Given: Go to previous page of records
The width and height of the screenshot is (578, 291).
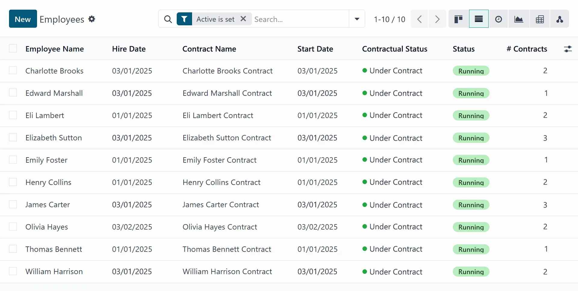Looking at the screenshot, I should (419, 19).
